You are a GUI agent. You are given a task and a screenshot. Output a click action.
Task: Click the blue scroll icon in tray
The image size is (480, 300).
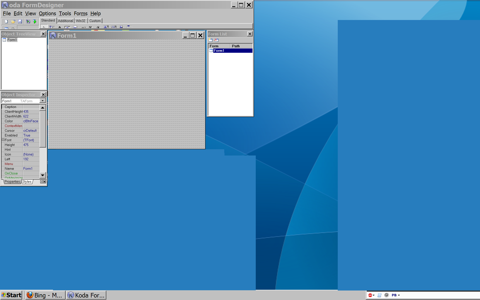(379, 295)
